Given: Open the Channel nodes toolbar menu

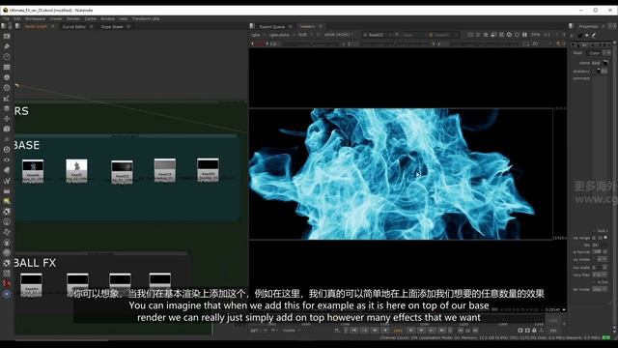Looking at the screenshot, I should click(x=7, y=67).
